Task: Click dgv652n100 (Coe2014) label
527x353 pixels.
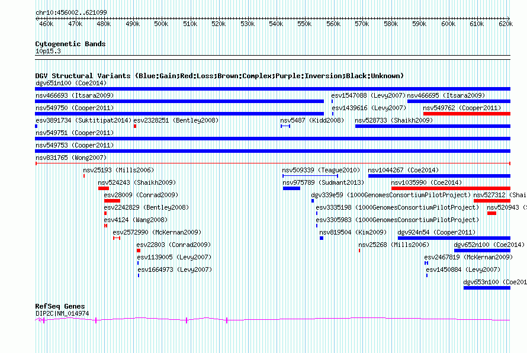Action: [489, 245]
